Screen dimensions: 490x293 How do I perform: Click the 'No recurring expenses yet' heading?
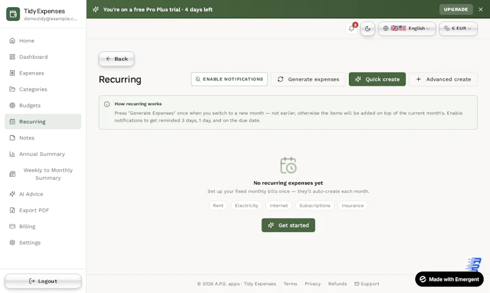tap(288, 183)
